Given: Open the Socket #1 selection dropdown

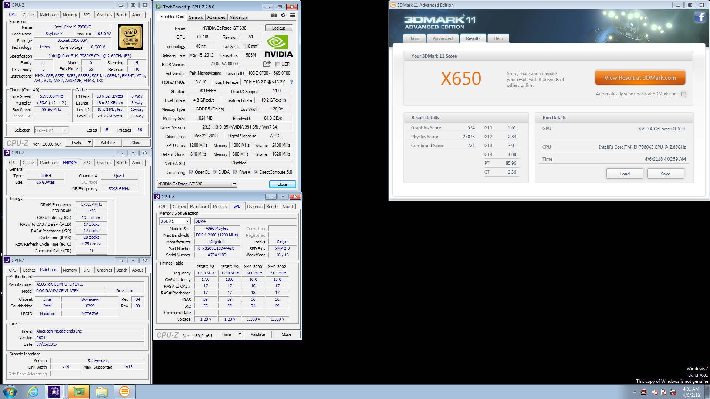Looking at the screenshot, I should click(x=51, y=130).
